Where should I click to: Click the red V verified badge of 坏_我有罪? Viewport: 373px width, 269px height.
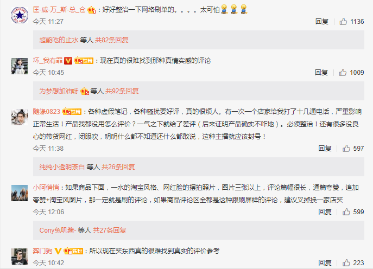(x=68, y=61)
